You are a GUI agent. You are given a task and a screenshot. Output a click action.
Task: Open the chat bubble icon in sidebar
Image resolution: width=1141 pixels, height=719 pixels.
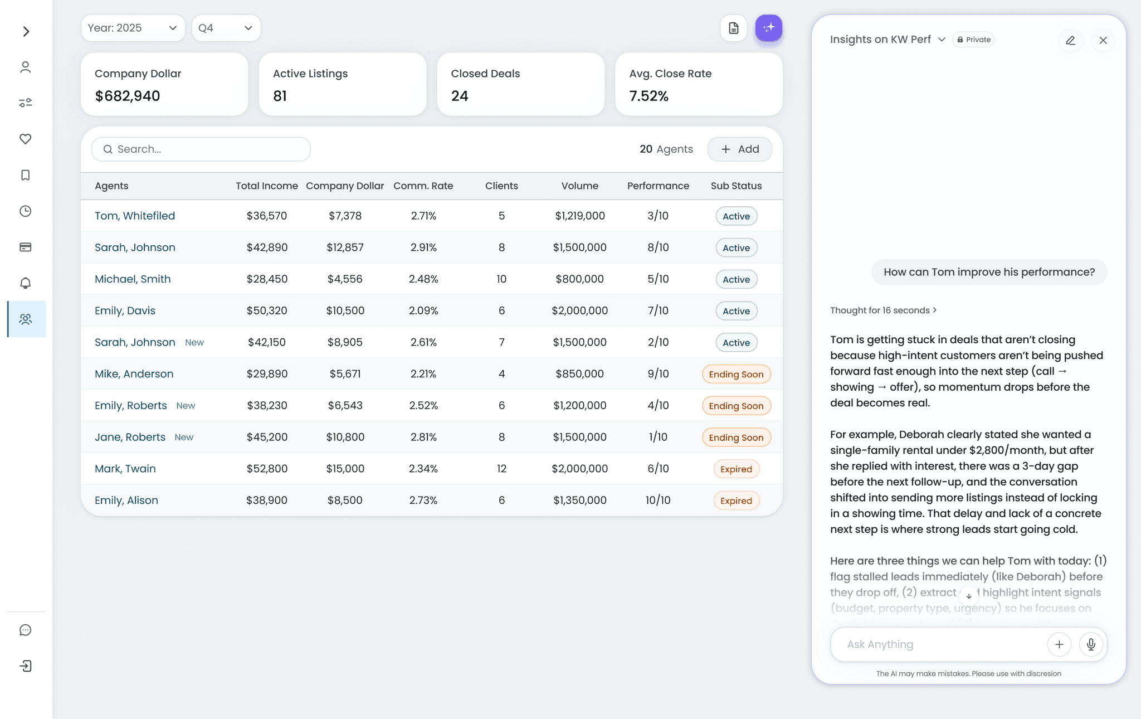26,630
